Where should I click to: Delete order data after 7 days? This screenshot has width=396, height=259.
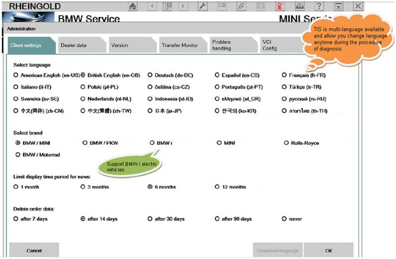pos(16,218)
